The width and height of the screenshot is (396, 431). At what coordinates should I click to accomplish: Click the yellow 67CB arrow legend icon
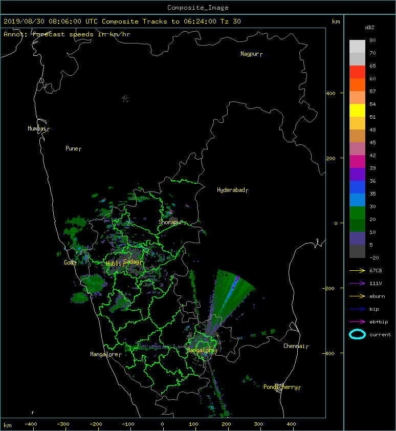click(357, 270)
